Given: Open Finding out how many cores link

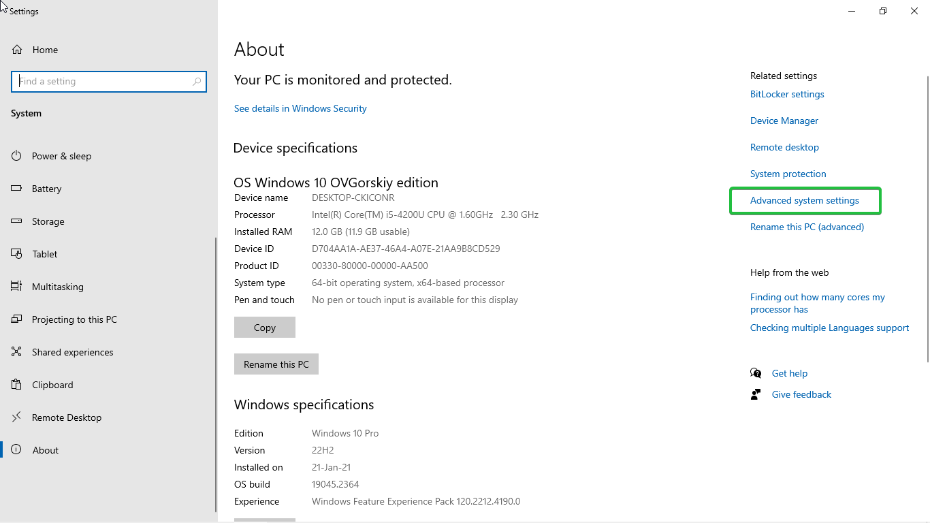Looking at the screenshot, I should 818,303.
